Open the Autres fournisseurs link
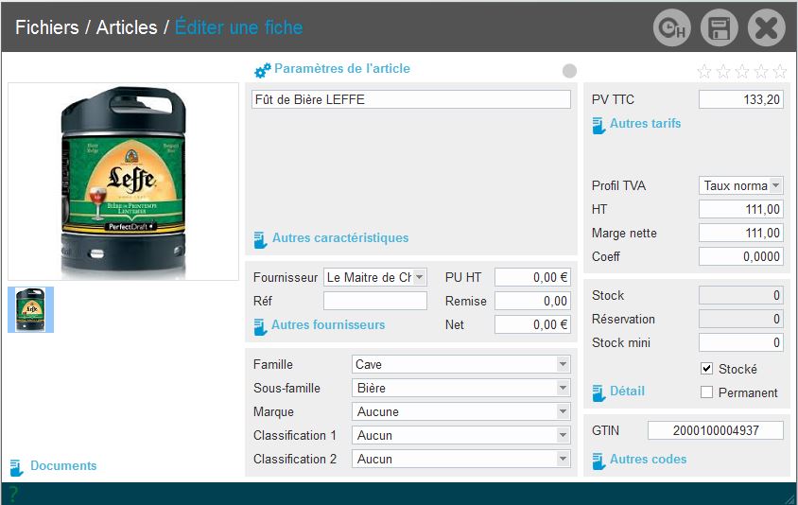The height and width of the screenshot is (505, 798). point(328,324)
